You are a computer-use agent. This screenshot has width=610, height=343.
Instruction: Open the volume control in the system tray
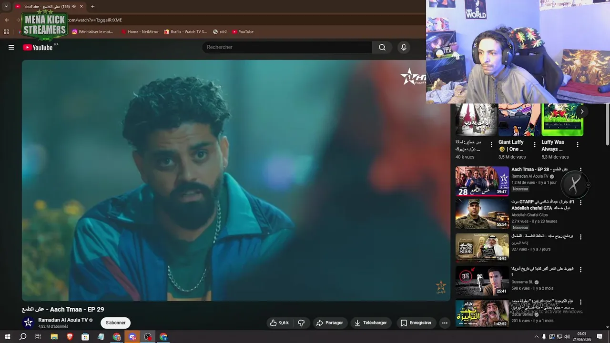pos(567,337)
